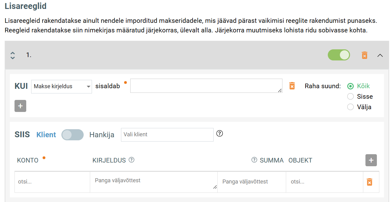Collapse rule 1 panel

(380, 55)
